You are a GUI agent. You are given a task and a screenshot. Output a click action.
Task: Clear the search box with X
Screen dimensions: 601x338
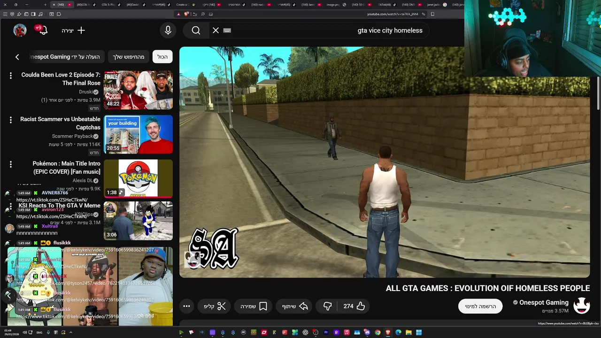216,31
